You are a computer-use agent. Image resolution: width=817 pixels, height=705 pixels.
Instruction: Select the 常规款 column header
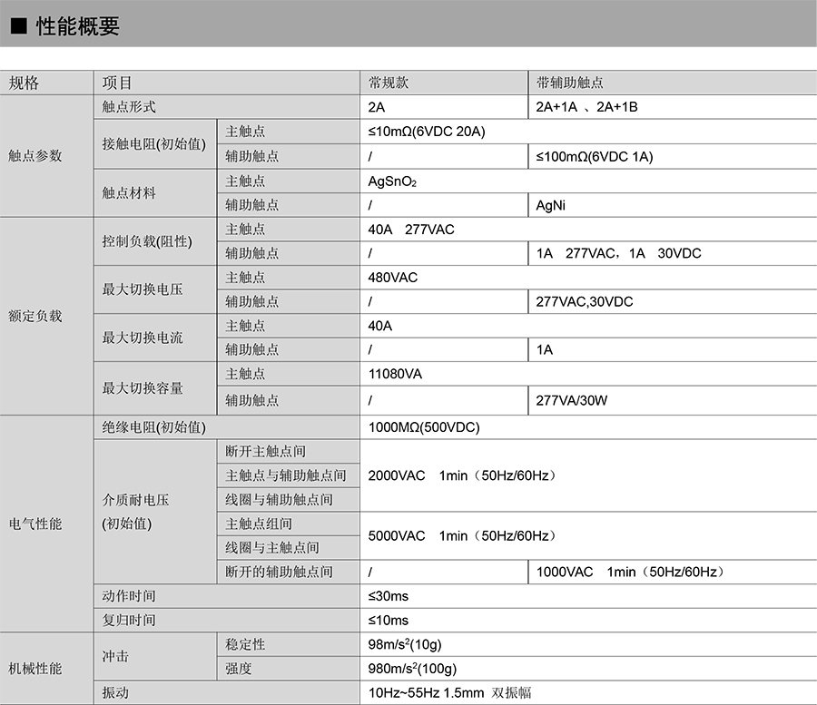pos(389,83)
